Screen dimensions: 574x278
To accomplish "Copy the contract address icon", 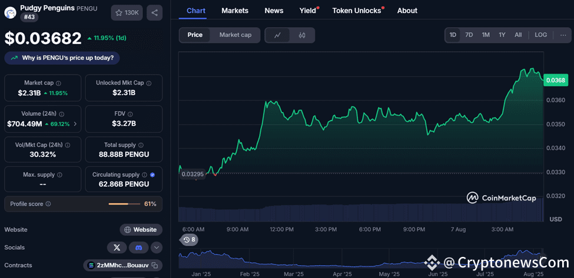I will pos(155,265).
